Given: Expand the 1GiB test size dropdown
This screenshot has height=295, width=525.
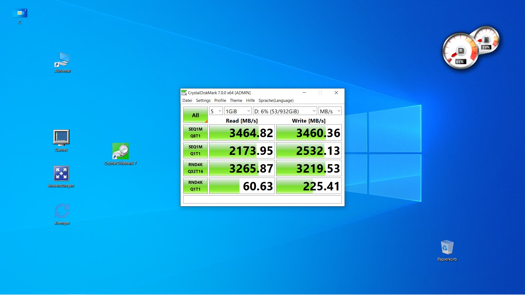Looking at the screenshot, I should pyautogui.click(x=238, y=111).
